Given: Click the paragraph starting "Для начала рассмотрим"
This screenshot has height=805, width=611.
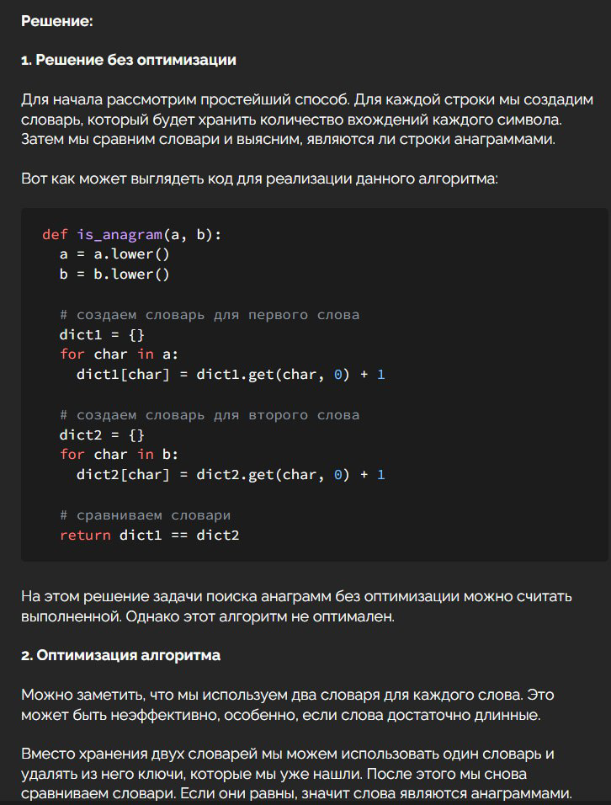Looking at the screenshot, I should [x=307, y=119].
